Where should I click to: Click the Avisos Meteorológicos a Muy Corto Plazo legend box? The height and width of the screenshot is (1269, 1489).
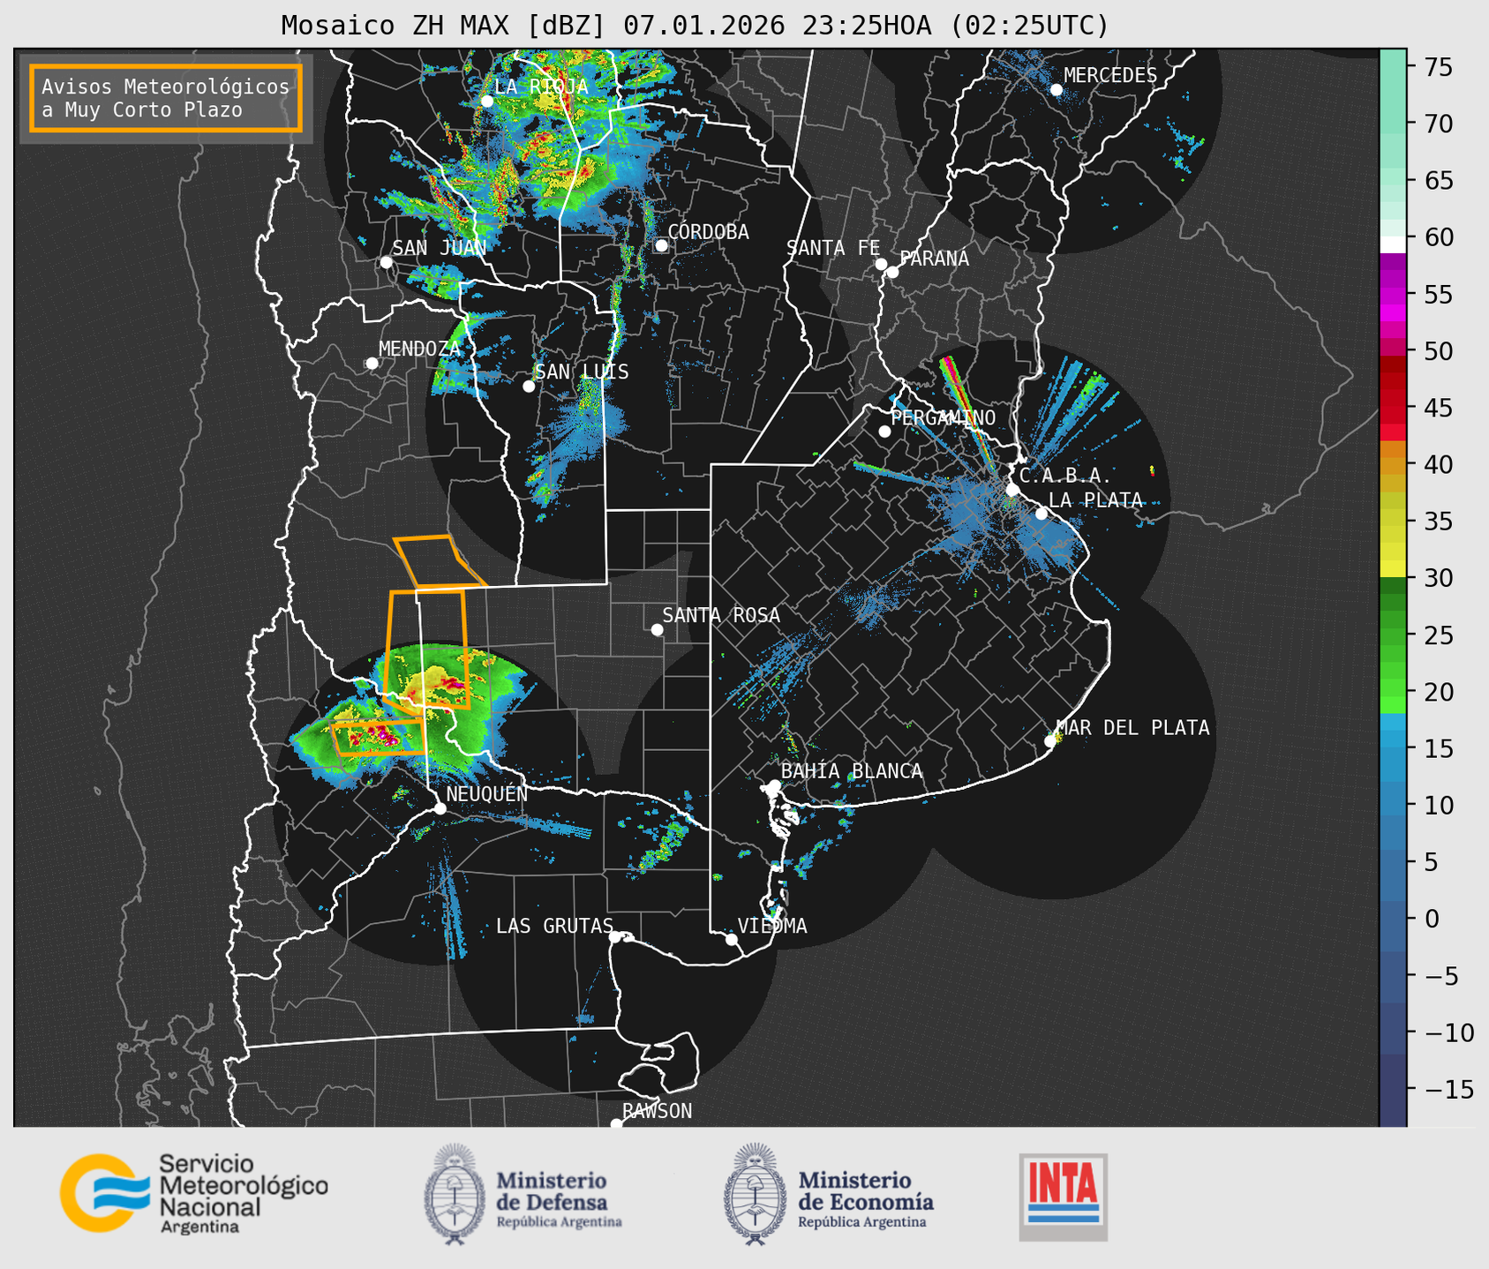click(x=166, y=98)
